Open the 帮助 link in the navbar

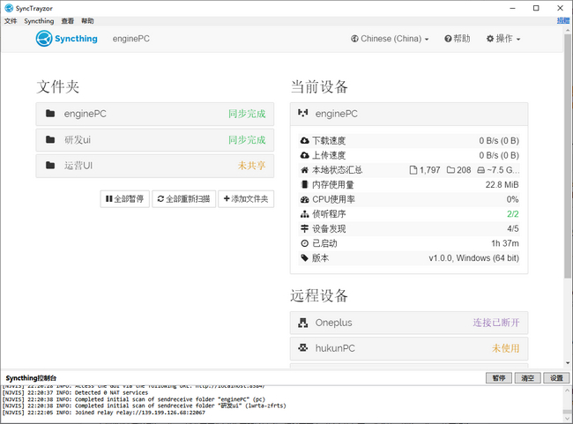[458, 39]
